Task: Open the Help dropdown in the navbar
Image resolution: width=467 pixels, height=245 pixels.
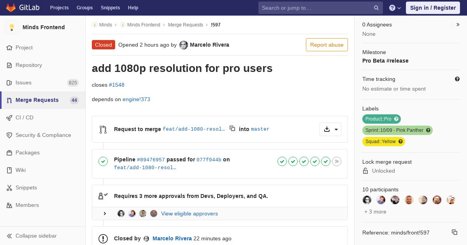Action: pos(395,8)
